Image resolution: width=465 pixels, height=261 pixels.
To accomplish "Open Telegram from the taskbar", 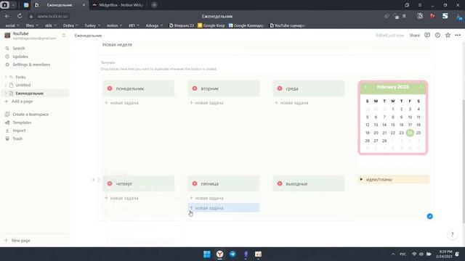I will 232,254.
